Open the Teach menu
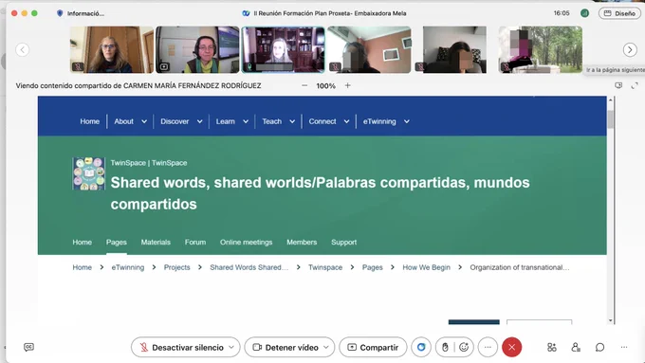This screenshot has width=645, height=363. (272, 121)
